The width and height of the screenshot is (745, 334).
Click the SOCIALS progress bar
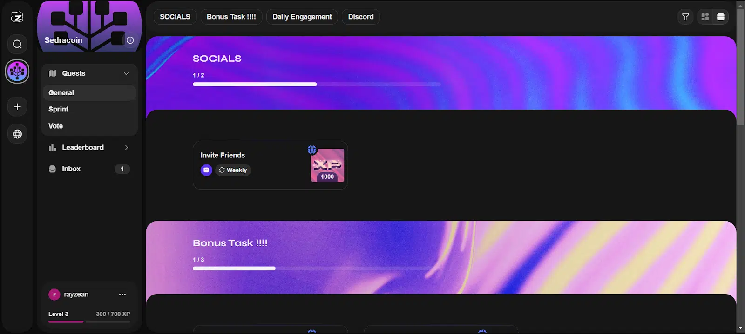point(317,85)
